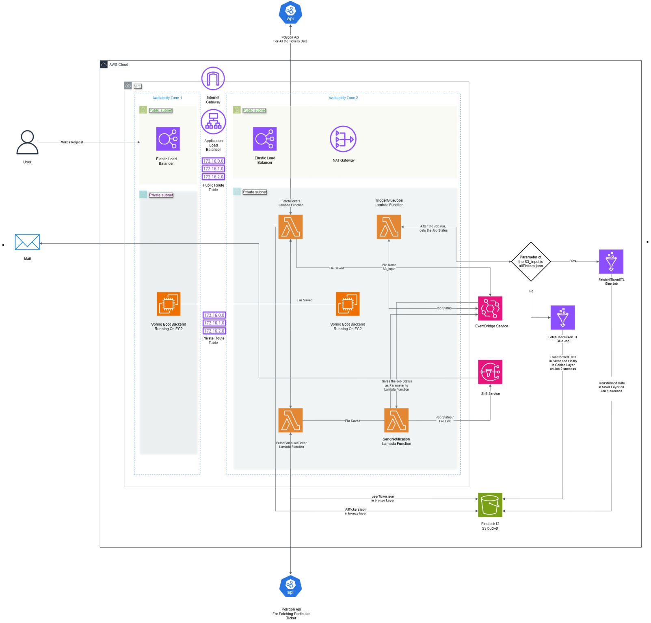Click the 'Makes Request' arrow label
Viewport: 651px width, 623px height.
pyautogui.click(x=72, y=142)
